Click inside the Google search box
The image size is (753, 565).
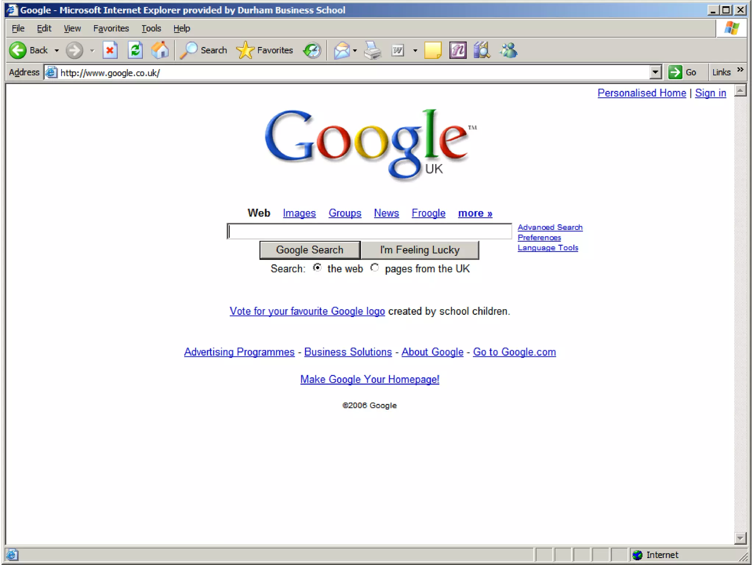[369, 231]
